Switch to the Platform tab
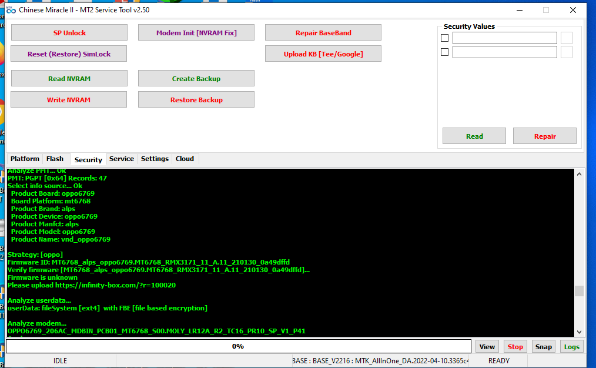Viewport: 596px width, 368px height. pos(25,159)
